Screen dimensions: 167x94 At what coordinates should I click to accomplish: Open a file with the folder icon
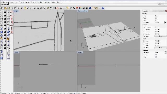(x=5, y=8)
